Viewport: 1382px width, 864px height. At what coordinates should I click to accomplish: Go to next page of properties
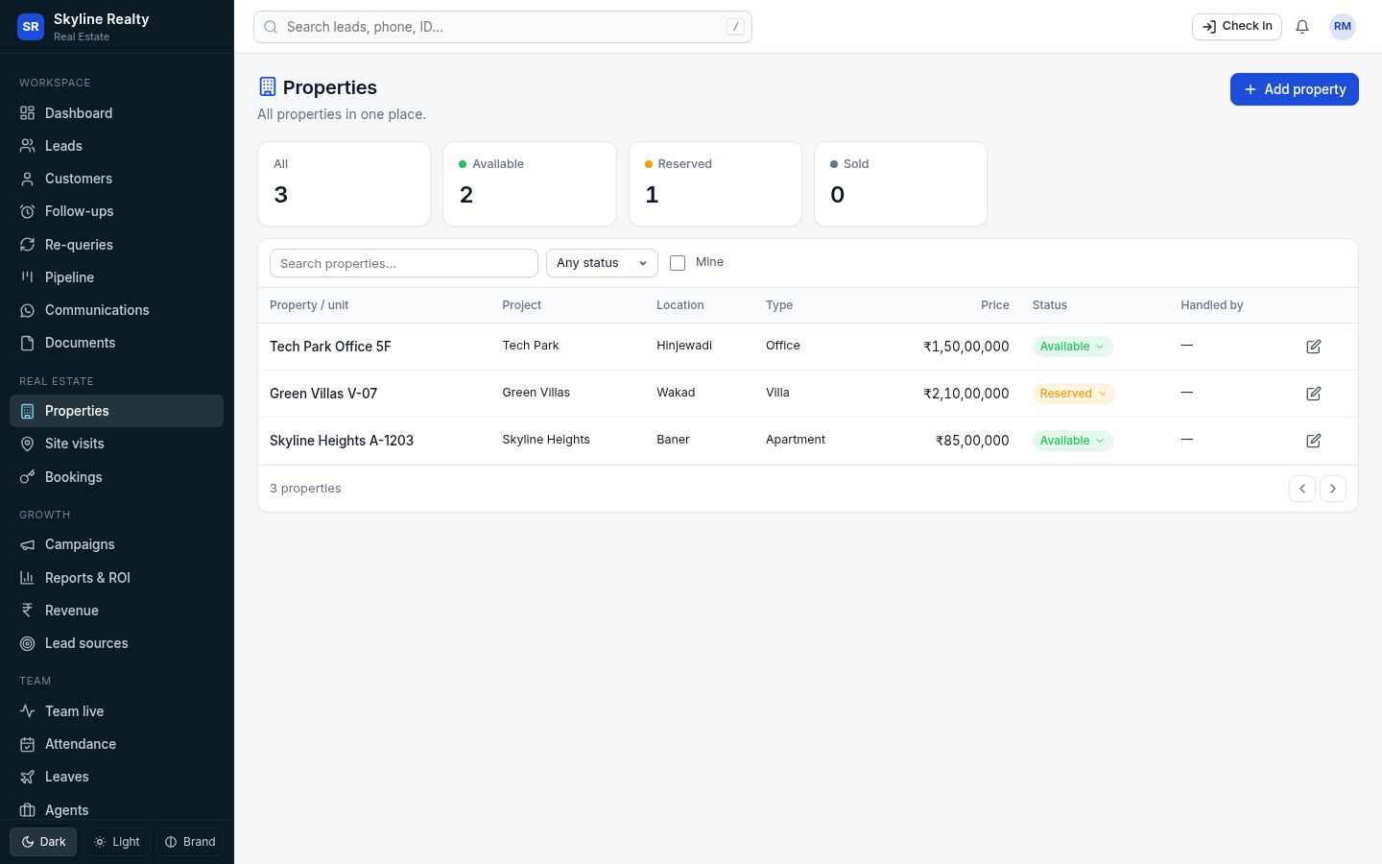[x=1333, y=489]
